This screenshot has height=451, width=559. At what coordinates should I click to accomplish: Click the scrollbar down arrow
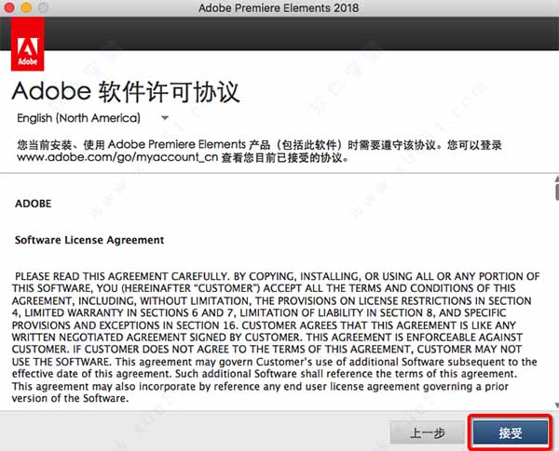point(557,405)
